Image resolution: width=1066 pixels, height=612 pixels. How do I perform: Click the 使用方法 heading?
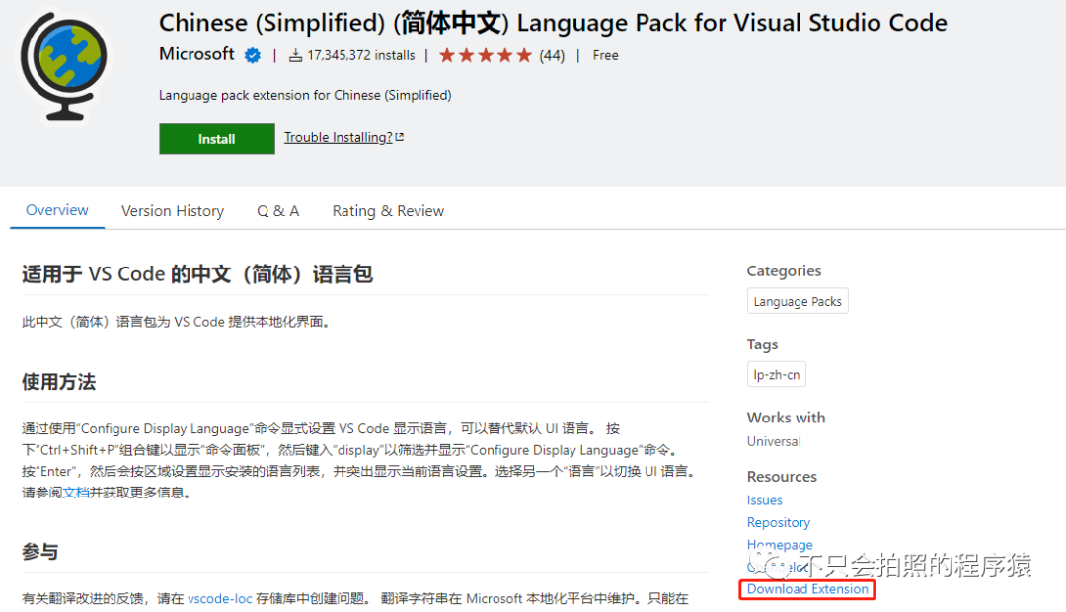click(x=58, y=382)
